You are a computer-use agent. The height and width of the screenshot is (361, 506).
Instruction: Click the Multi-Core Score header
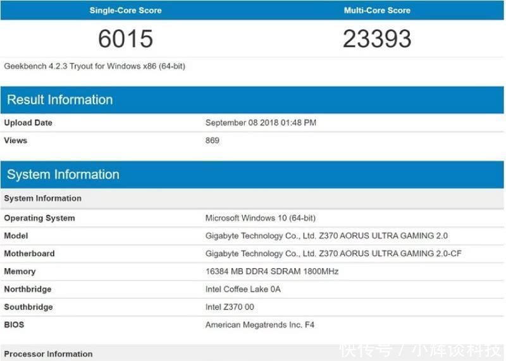coord(377,10)
